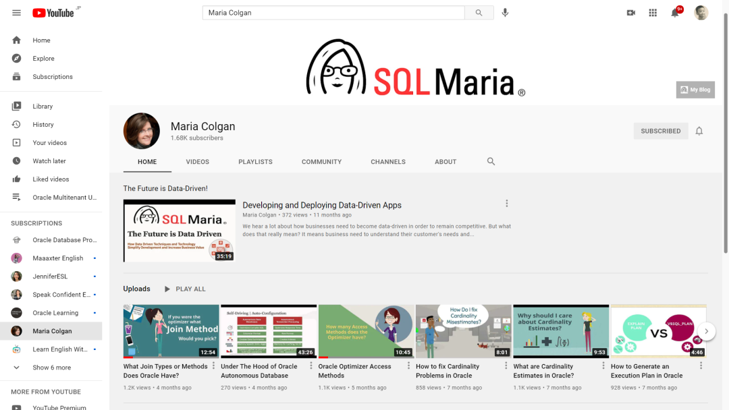Open Oracle Learning subscription

tap(51, 313)
